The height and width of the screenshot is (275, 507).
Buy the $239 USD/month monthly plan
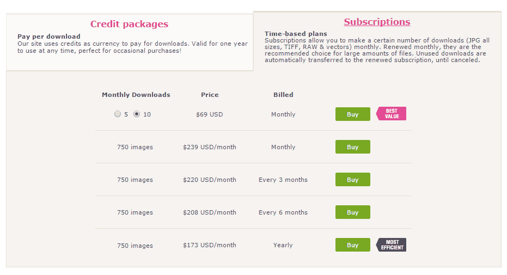click(x=353, y=146)
